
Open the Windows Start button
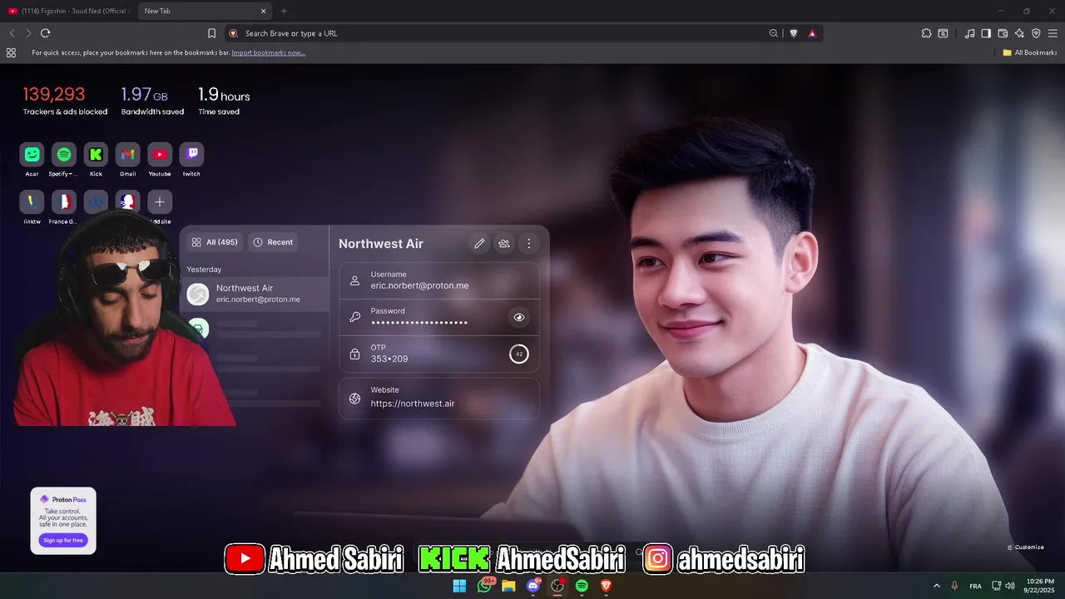(459, 586)
